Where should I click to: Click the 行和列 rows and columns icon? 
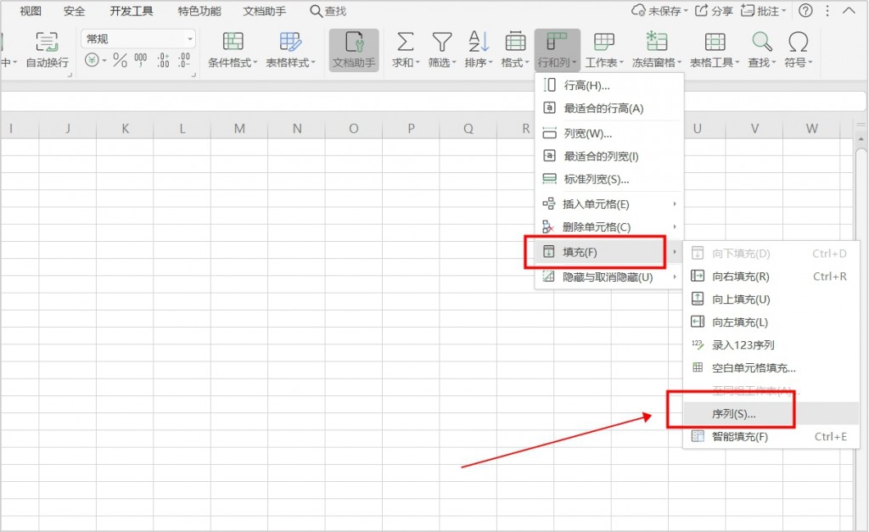click(x=557, y=42)
